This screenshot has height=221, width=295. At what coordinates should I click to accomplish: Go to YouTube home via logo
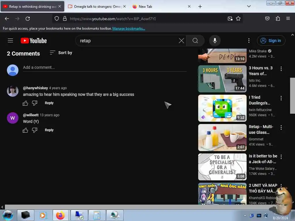34,41
